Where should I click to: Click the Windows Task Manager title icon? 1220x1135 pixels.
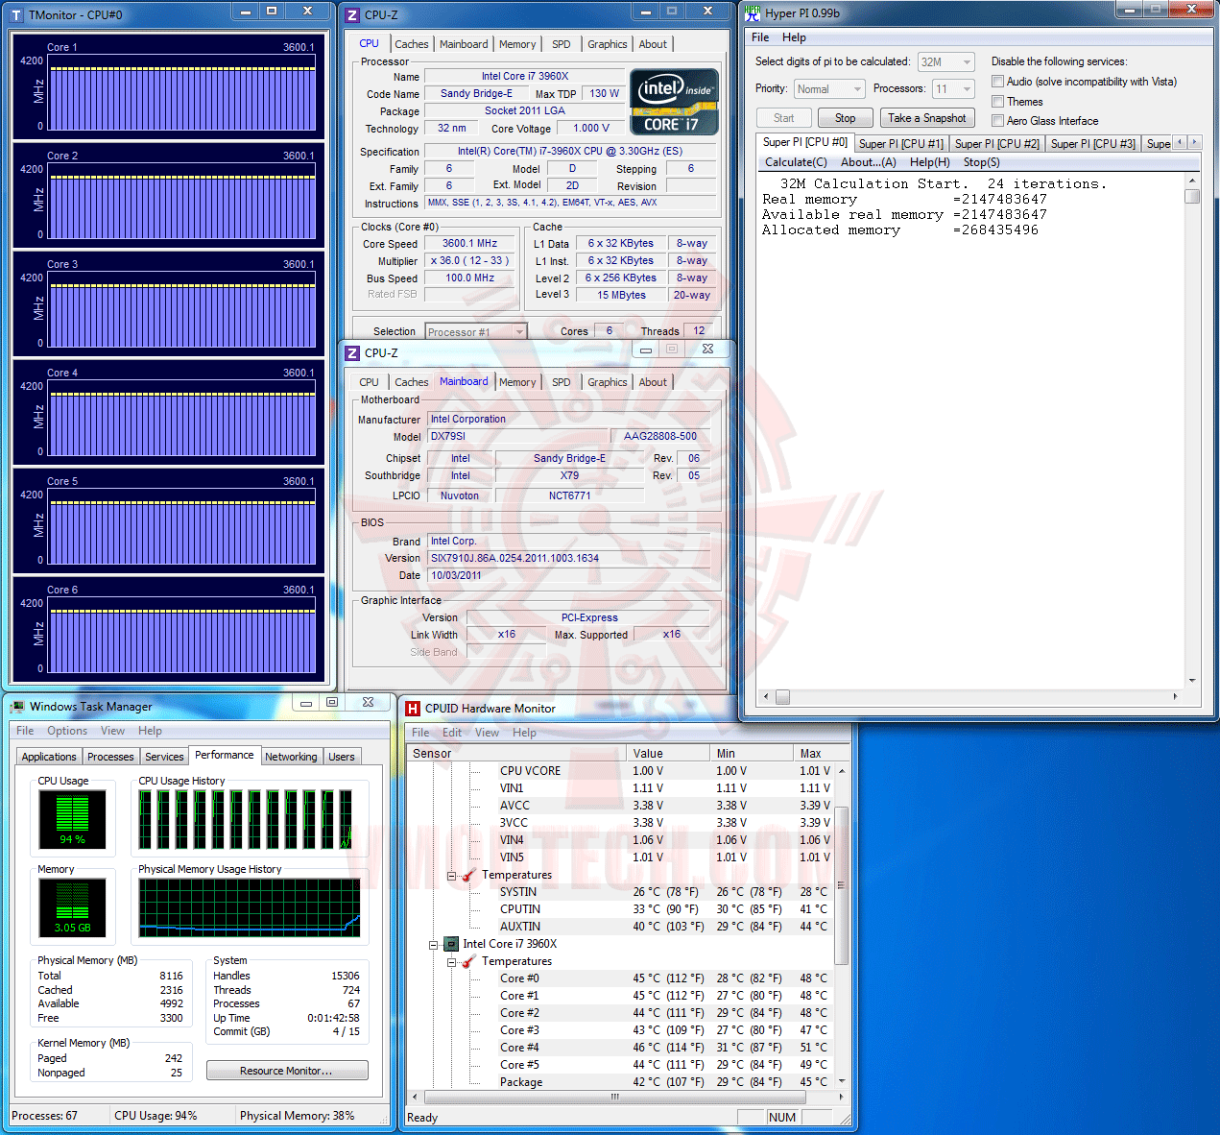(17, 707)
